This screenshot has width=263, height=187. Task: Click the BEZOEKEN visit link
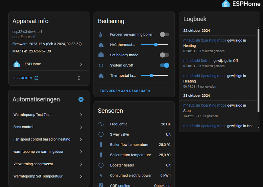[x=26, y=78]
